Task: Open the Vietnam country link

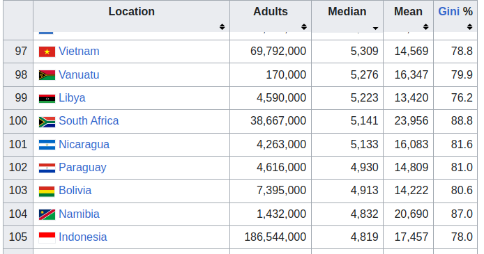Action: (x=79, y=51)
